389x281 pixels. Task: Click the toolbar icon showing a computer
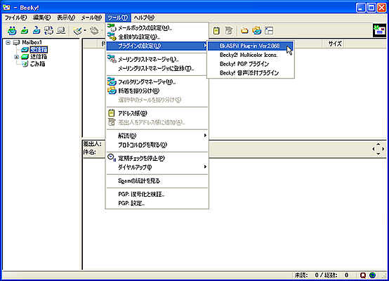[61, 30]
